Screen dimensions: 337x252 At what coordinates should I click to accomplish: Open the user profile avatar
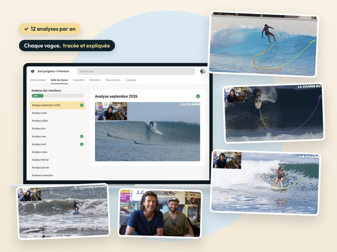coord(202,71)
